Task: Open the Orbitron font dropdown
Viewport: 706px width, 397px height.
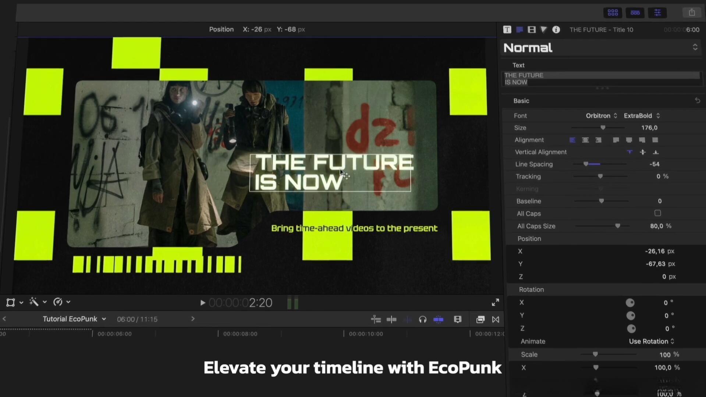Action: [x=601, y=116]
